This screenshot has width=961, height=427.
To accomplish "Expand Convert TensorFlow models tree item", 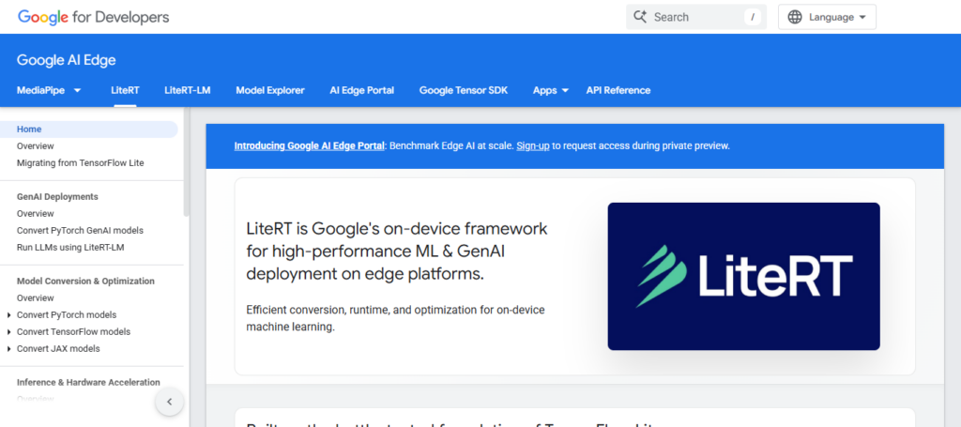I will point(9,331).
